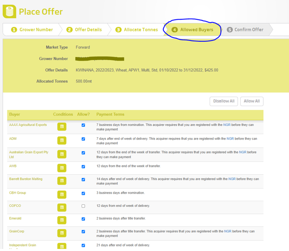Click NGR link in Barrett Burston terms
289x251 pixels.
[232, 179]
